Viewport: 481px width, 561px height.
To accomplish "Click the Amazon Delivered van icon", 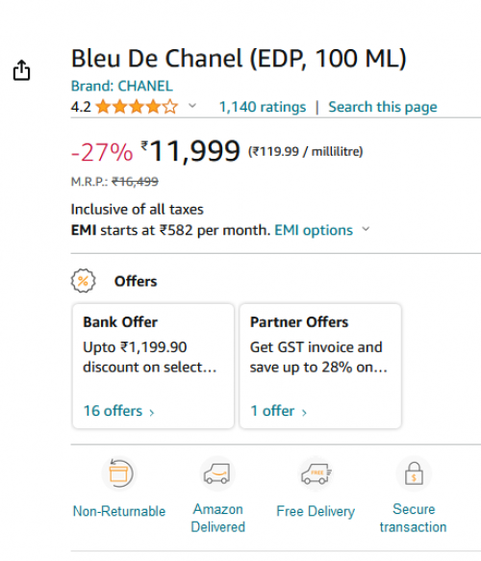I will coord(217,473).
